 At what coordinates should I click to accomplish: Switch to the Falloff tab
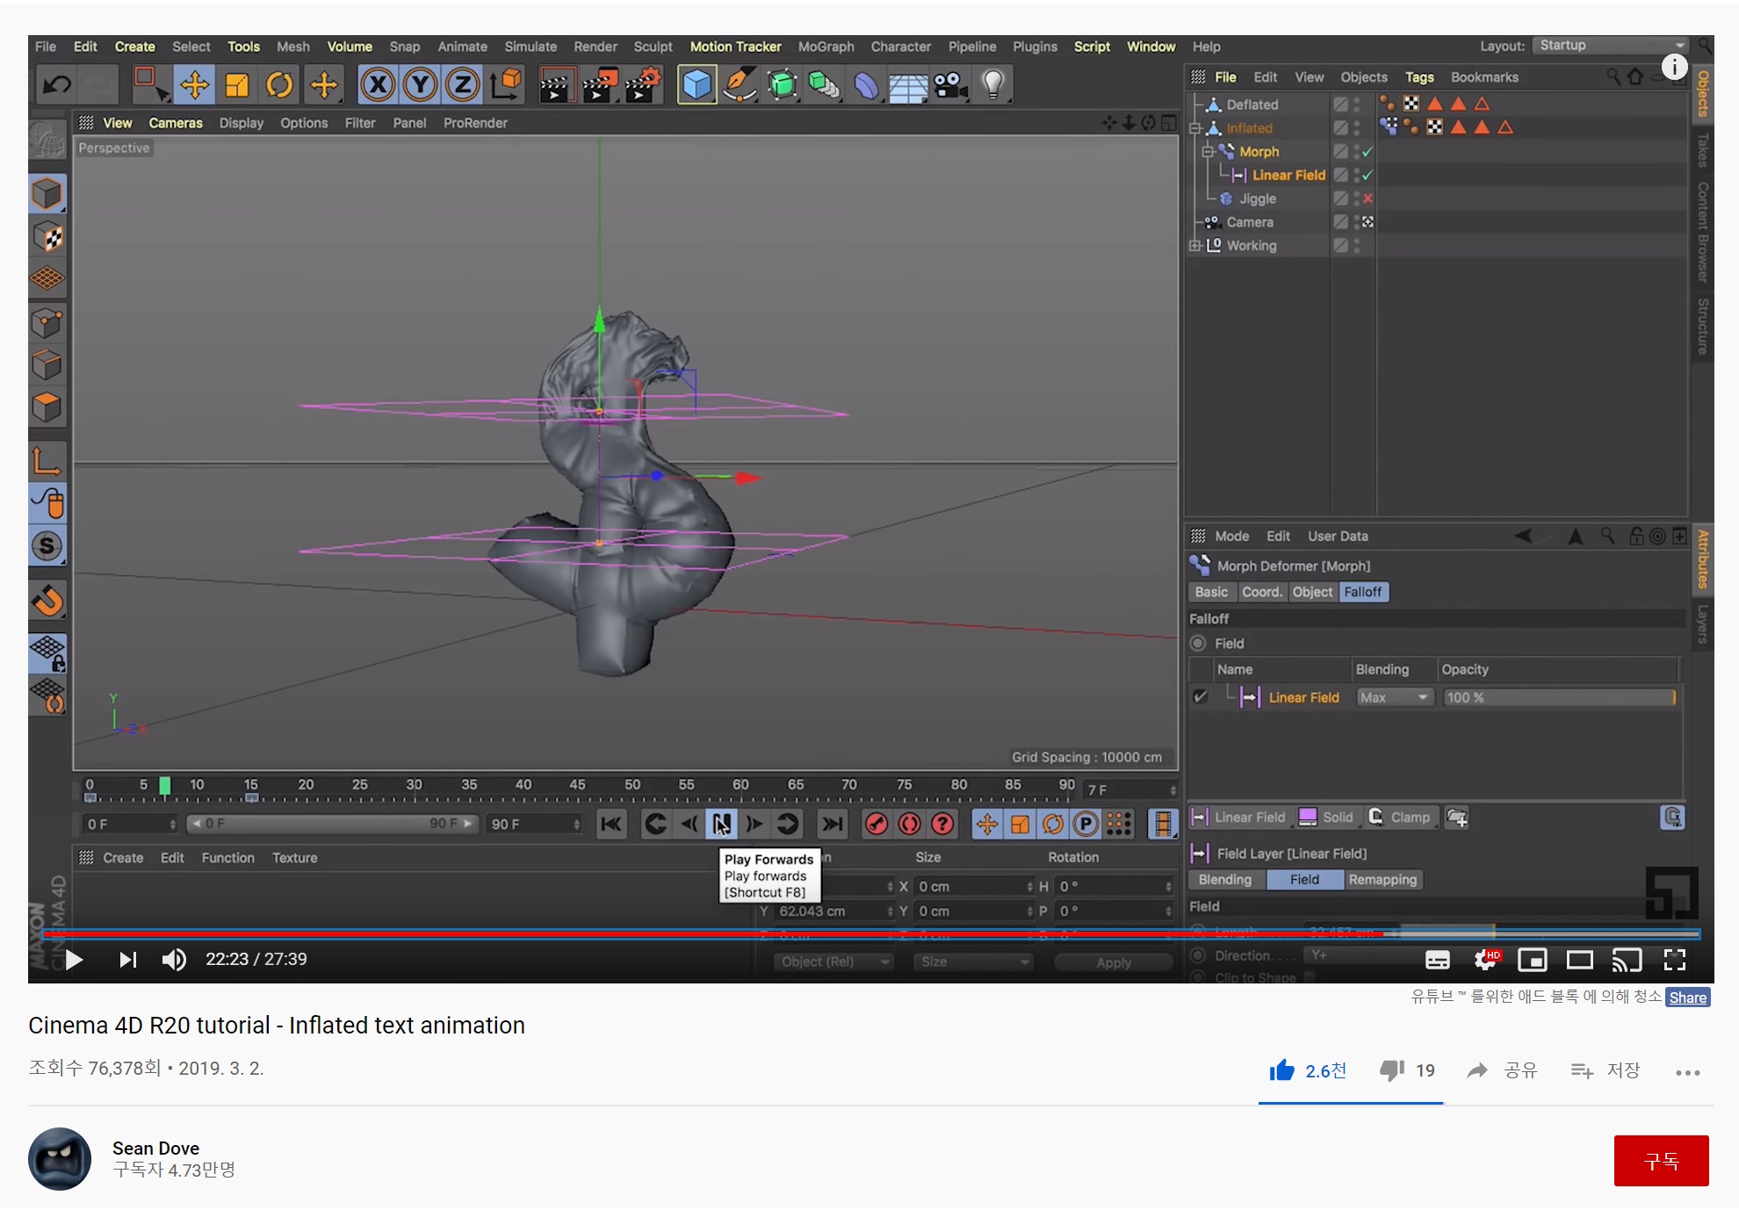pyautogui.click(x=1363, y=593)
